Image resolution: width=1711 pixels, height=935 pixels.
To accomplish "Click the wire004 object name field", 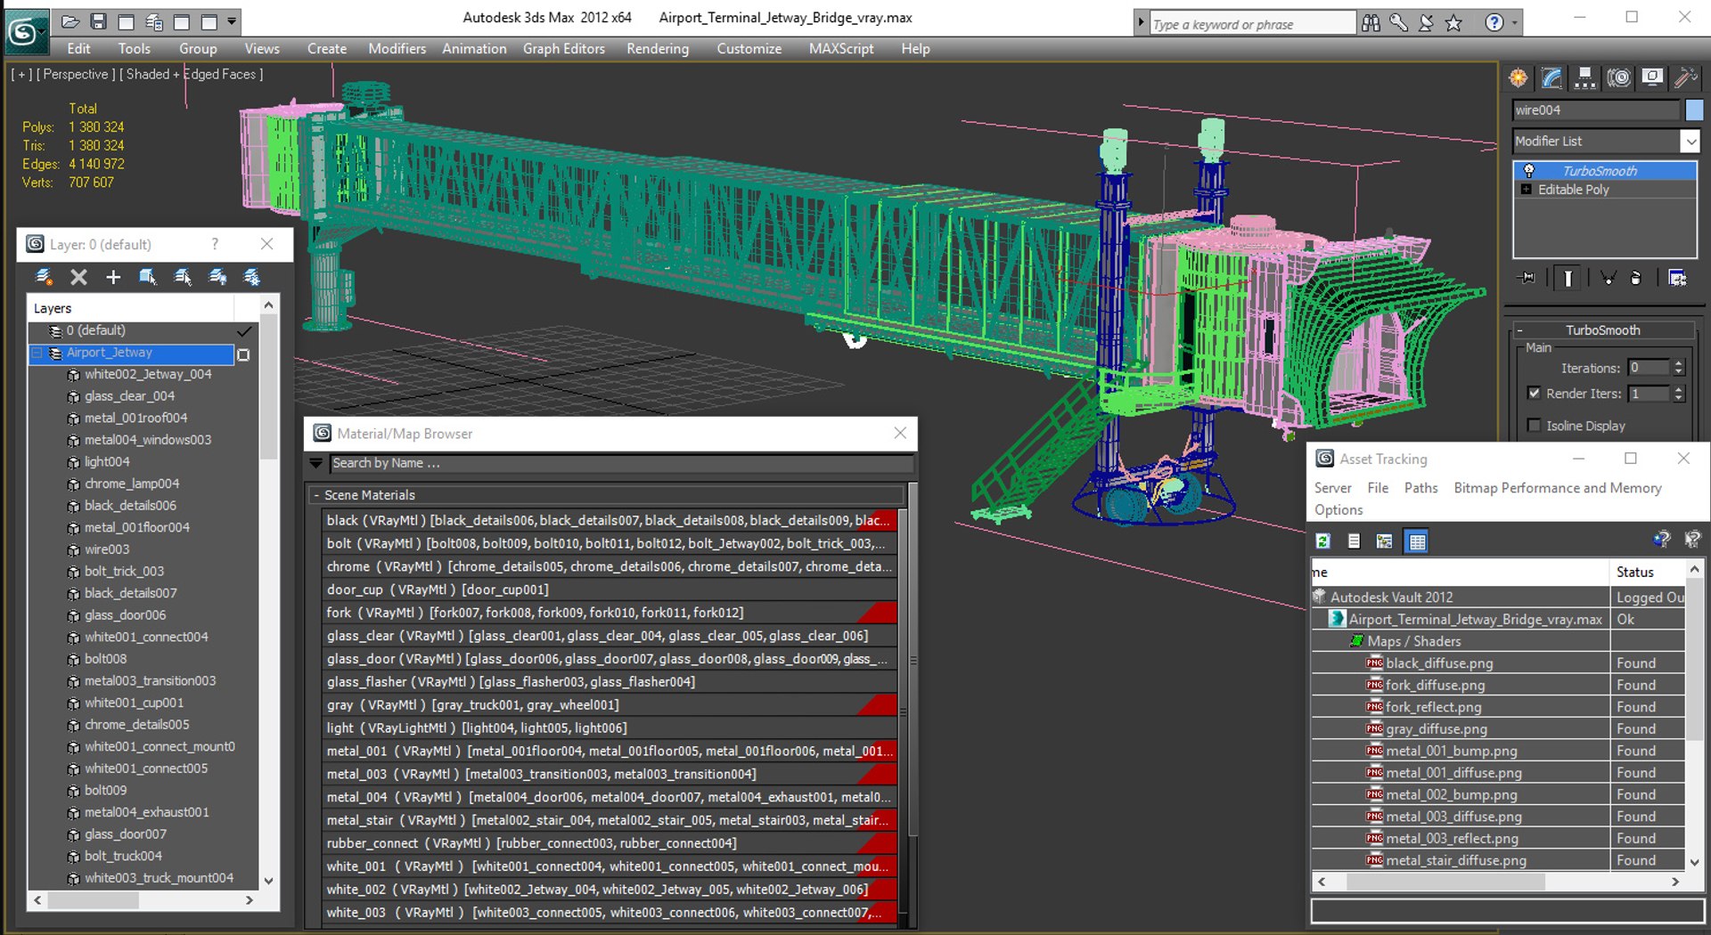I will pyautogui.click(x=1595, y=110).
